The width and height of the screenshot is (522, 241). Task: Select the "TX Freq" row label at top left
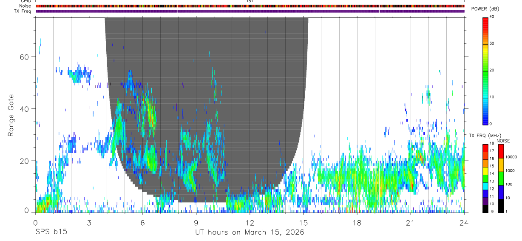23,11
